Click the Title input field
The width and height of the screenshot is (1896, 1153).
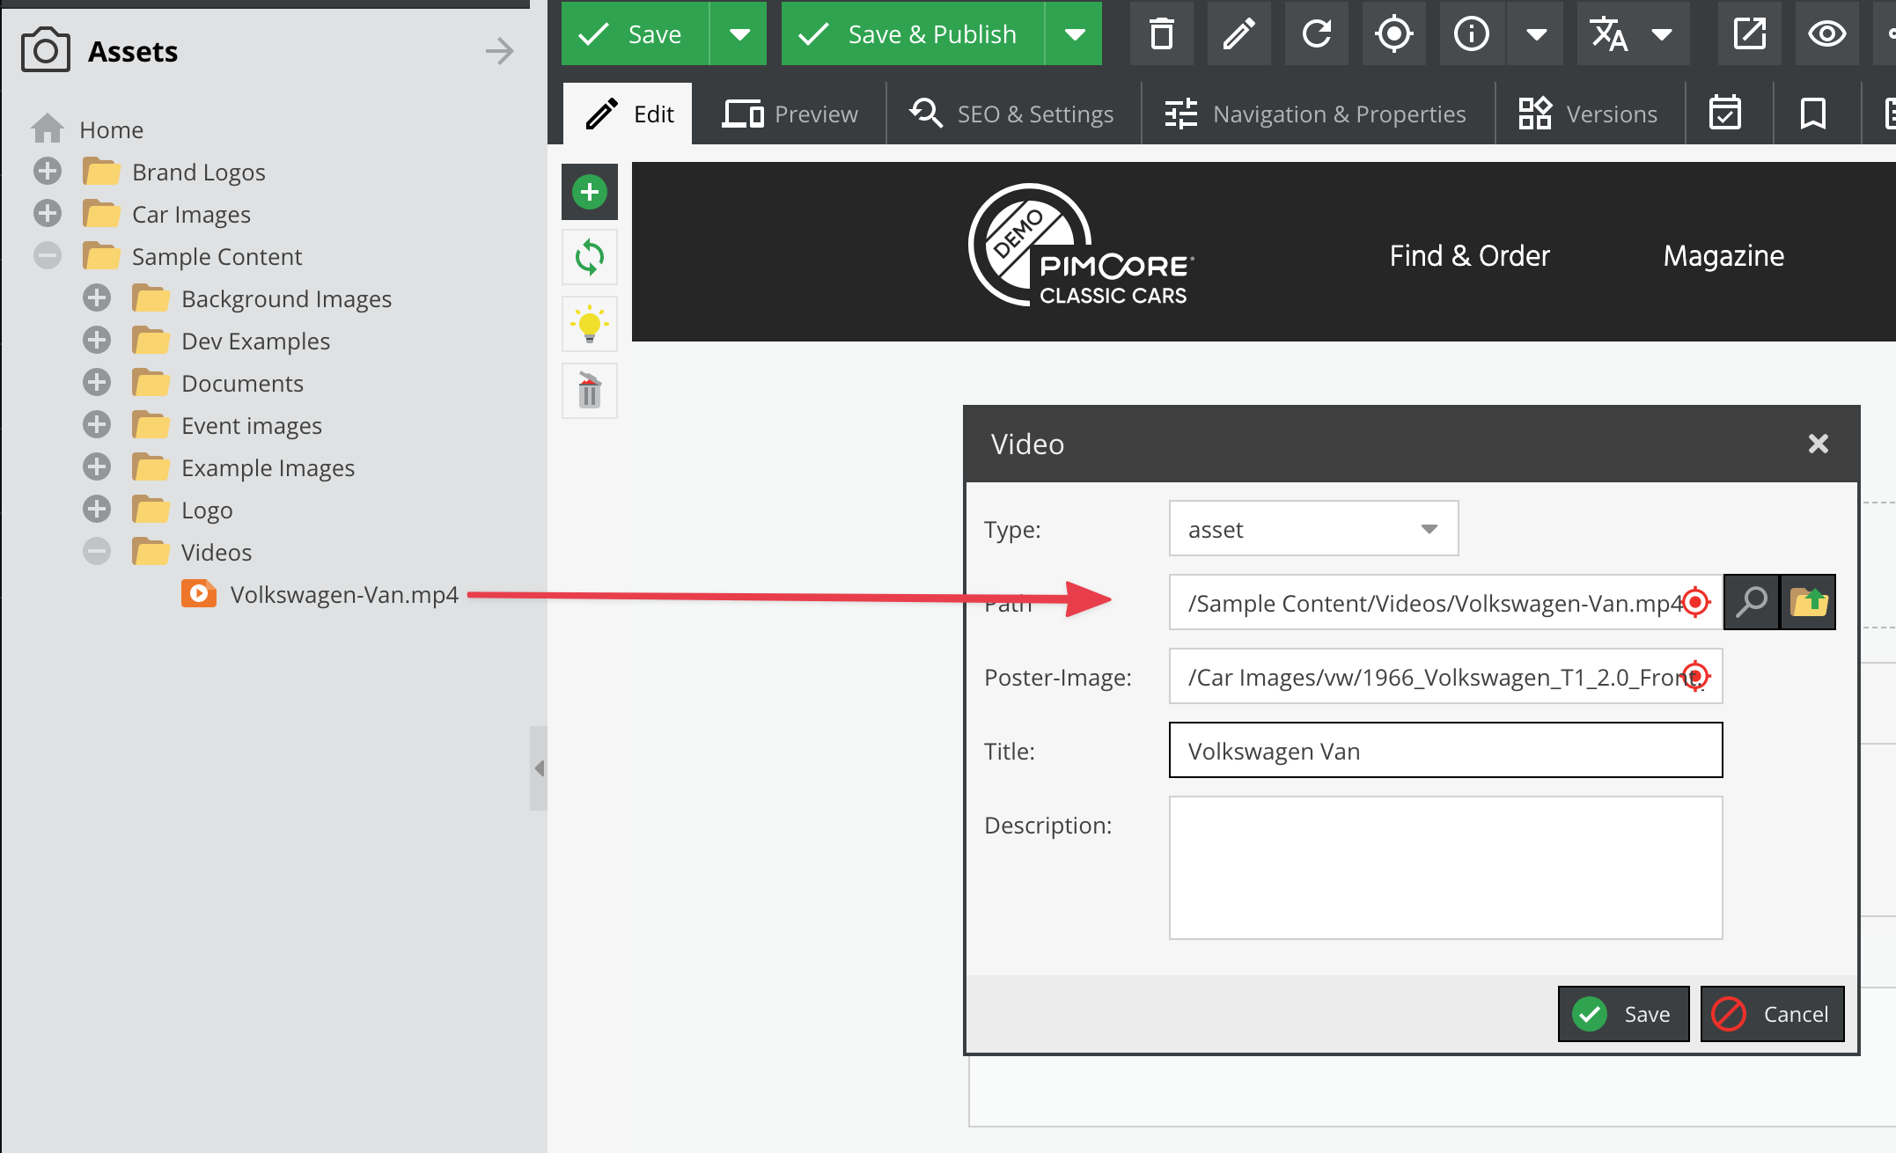point(1444,751)
